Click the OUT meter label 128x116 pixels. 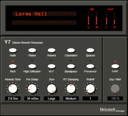[x=110, y=9]
